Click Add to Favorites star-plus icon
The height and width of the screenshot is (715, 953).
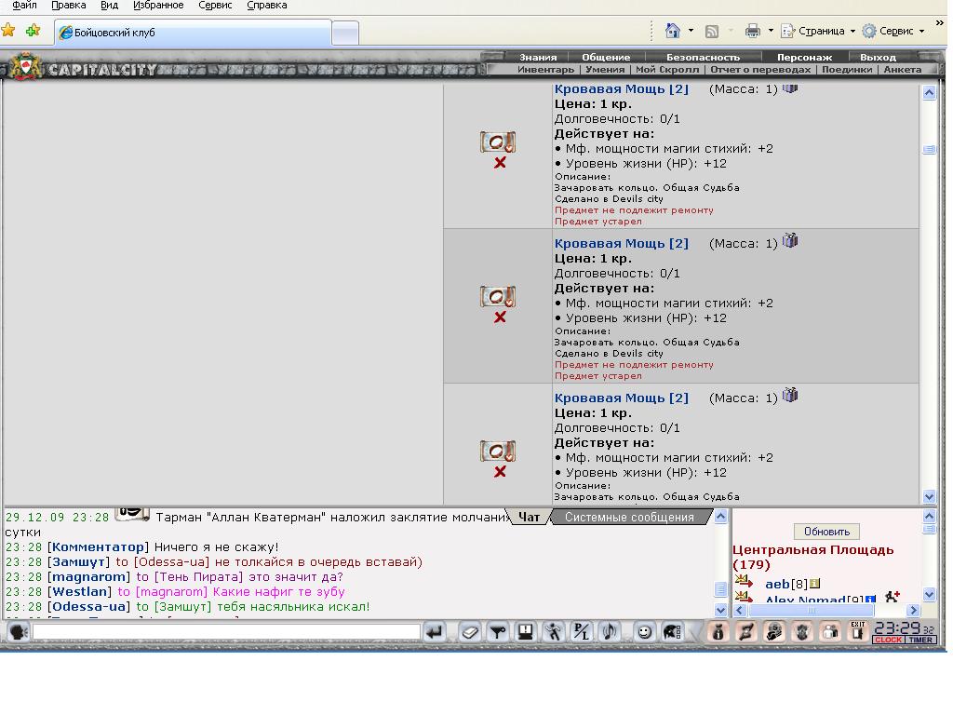pos(33,30)
